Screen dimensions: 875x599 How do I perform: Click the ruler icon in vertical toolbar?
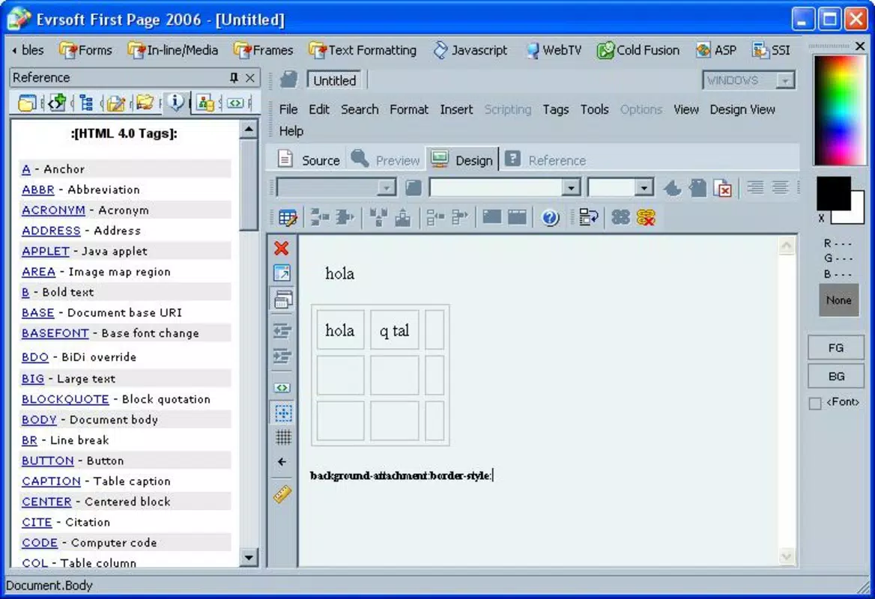click(x=282, y=494)
